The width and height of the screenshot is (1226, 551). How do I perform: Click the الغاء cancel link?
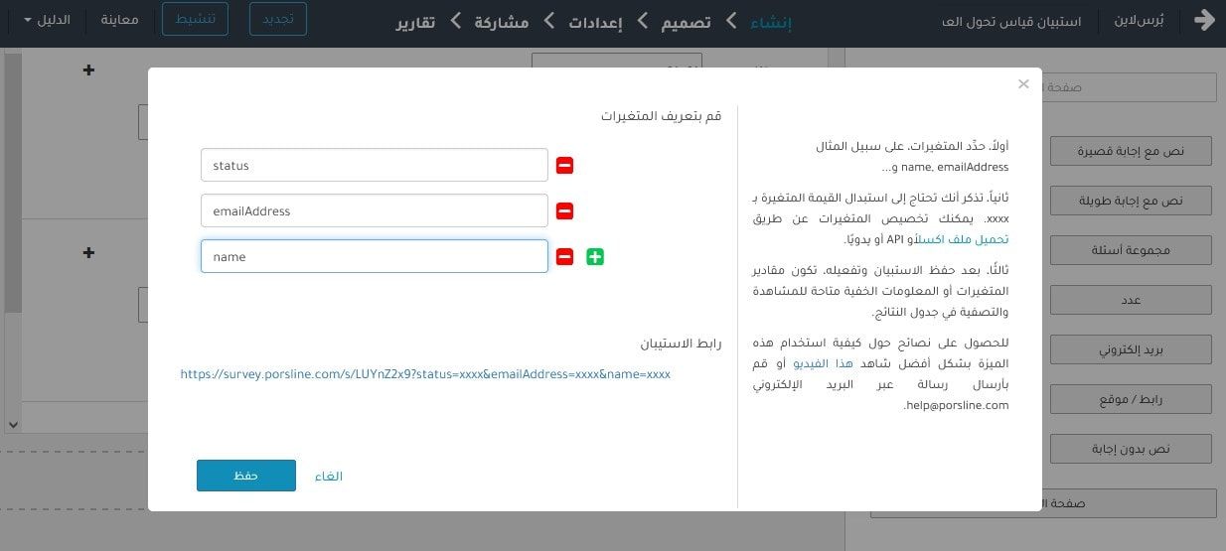(329, 477)
